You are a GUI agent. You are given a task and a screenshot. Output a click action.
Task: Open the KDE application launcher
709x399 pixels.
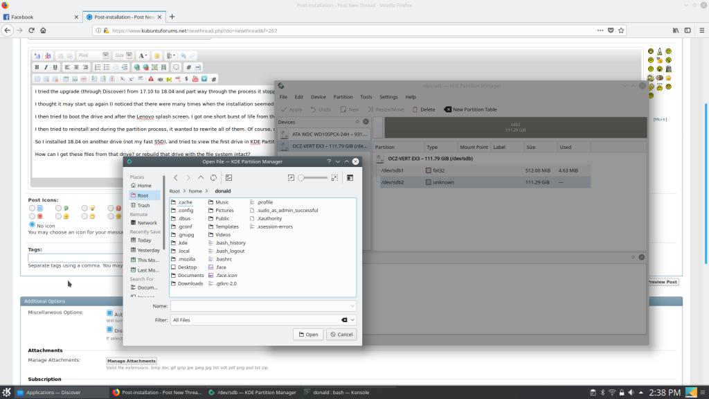pos(6,392)
